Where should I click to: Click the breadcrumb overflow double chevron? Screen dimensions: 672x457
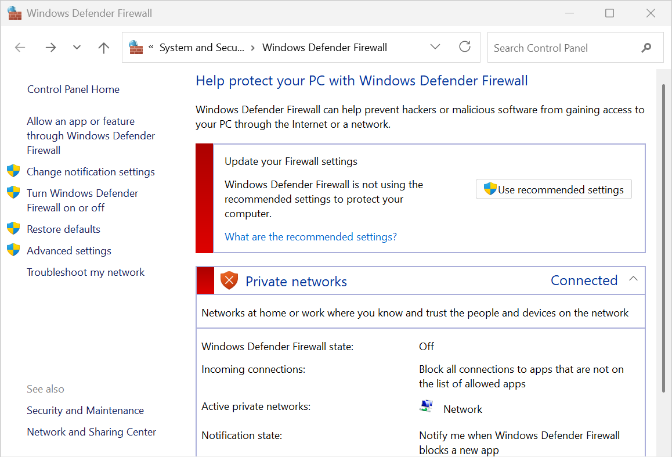[151, 47]
